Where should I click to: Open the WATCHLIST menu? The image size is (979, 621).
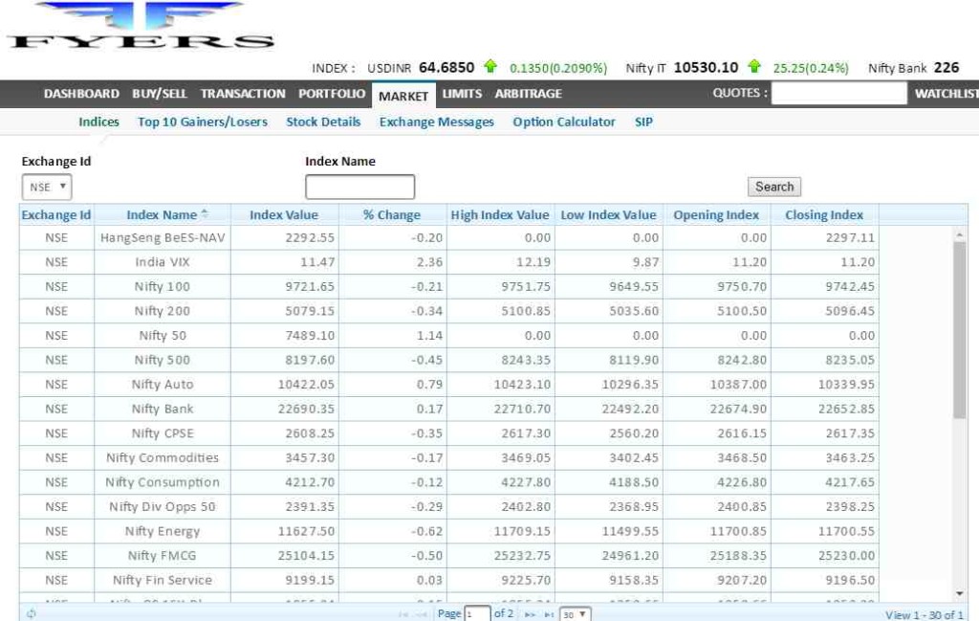(946, 94)
